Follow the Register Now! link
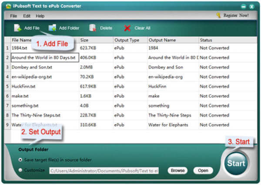This screenshot has height=185, width=261. pyautogui.click(x=236, y=15)
